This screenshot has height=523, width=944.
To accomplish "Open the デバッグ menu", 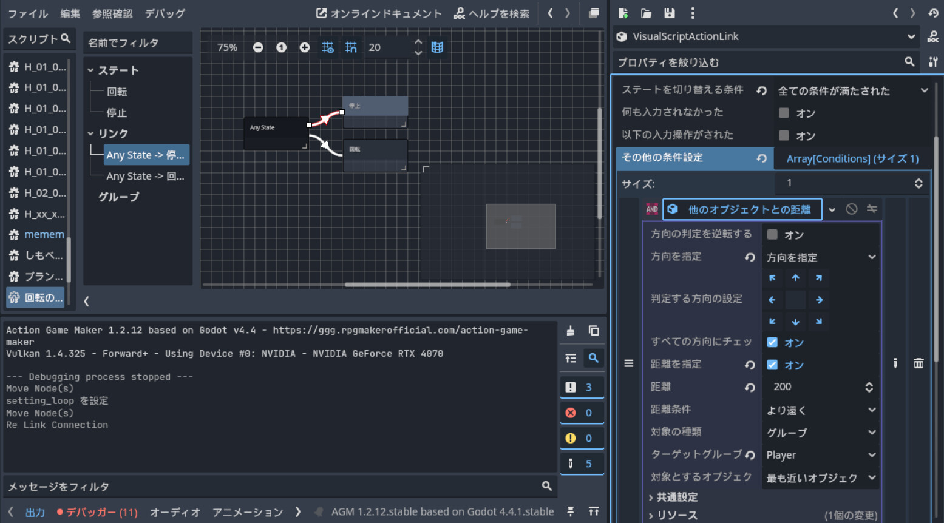I will [x=165, y=13].
